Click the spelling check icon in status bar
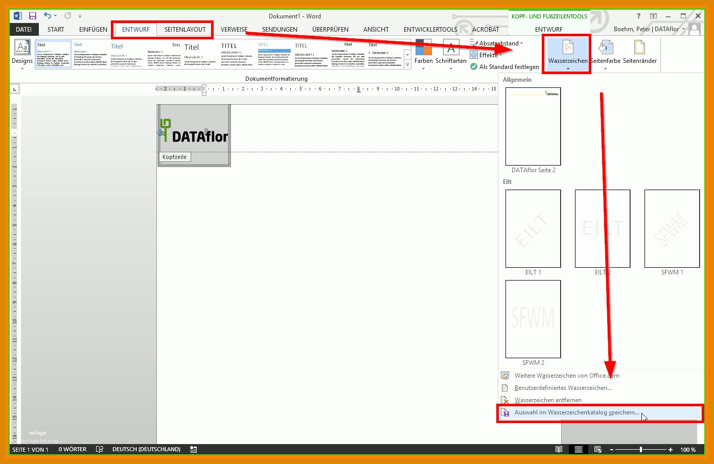714x464 pixels. [x=100, y=449]
